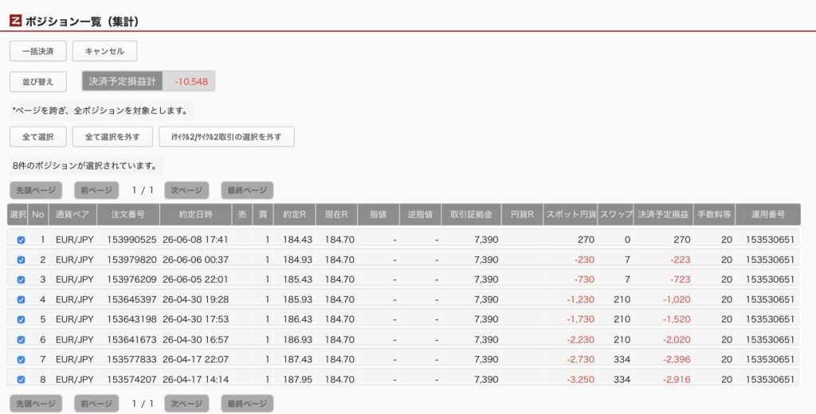Screen dimensions: 816x414
Task: Click the 現在R column header
Action: pyautogui.click(x=337, y=214)
